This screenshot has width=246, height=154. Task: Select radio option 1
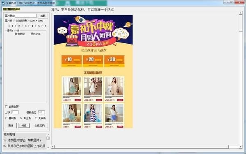point(10,26)
